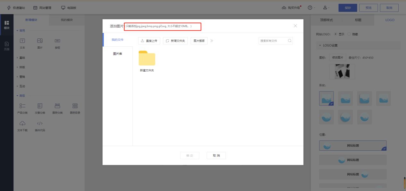Click the 直接上传 upload button
406x191 pixels.
(149, 41)
